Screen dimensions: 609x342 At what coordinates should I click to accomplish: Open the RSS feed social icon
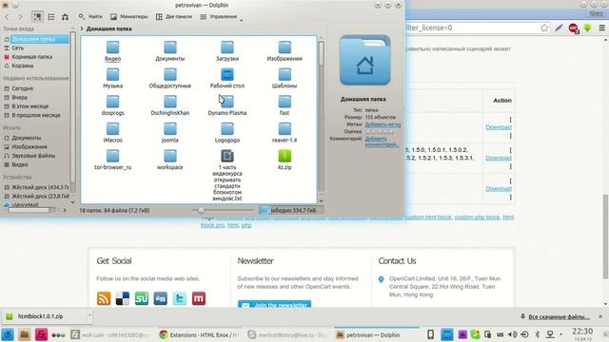[104, 298]
